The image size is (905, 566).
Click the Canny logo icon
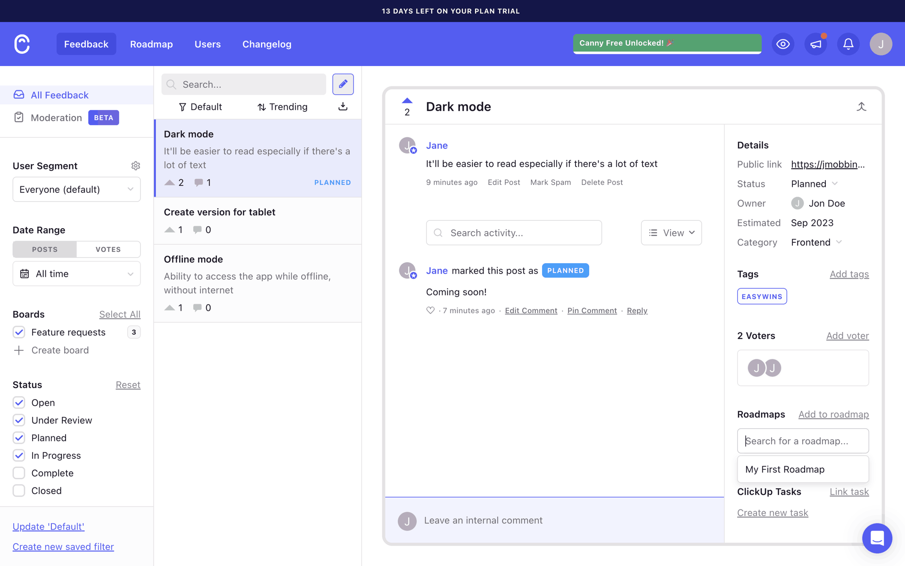(x=22, y=44)
